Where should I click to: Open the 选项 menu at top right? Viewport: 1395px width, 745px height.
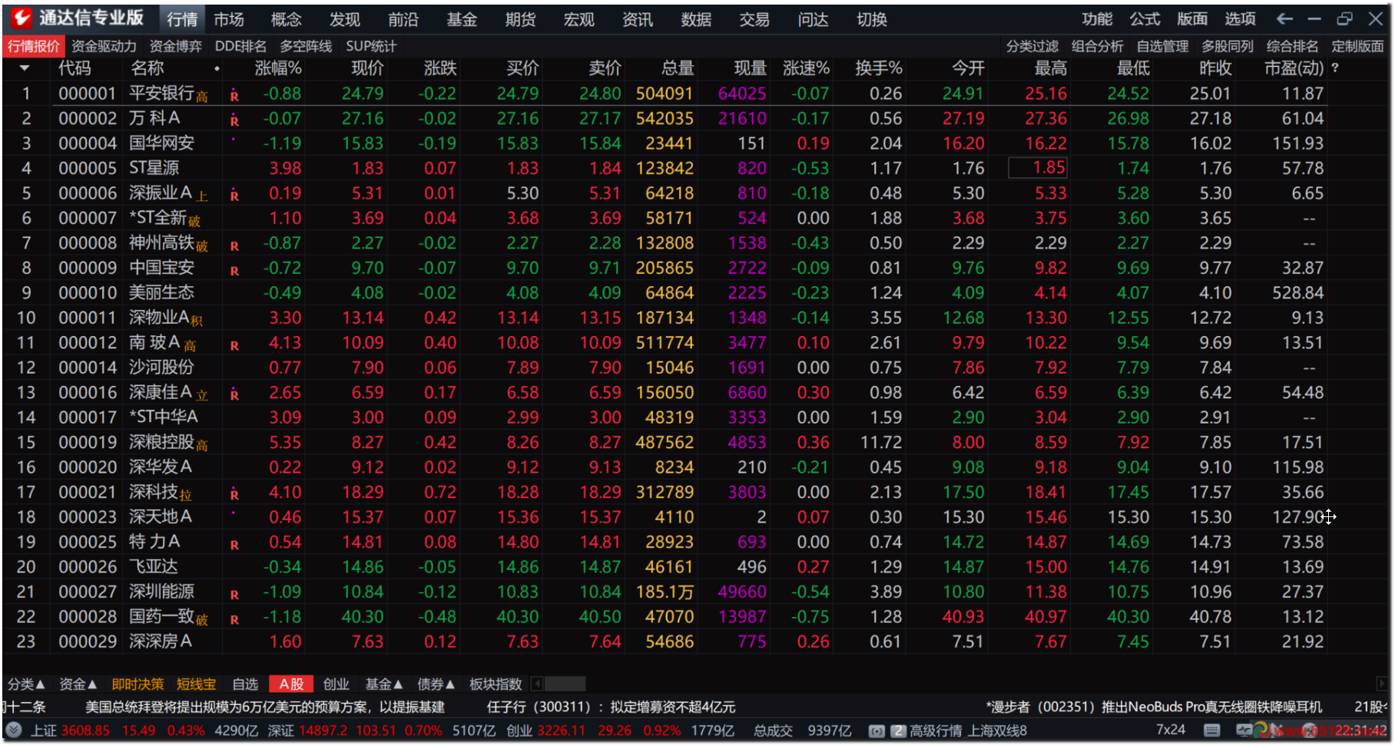(x=1240, y=19)
